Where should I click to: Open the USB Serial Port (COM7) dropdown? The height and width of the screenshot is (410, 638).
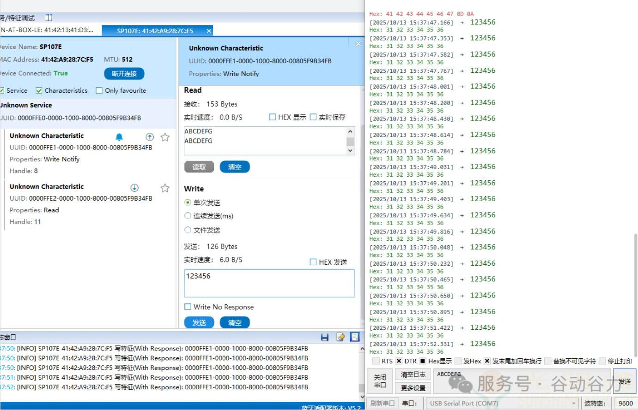pyautogui.click(x=502, y=403)
